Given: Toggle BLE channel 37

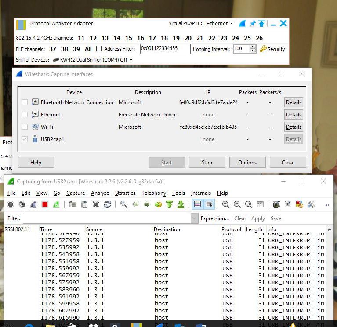Looking at the screenshot, I should [x=53, y=49].
